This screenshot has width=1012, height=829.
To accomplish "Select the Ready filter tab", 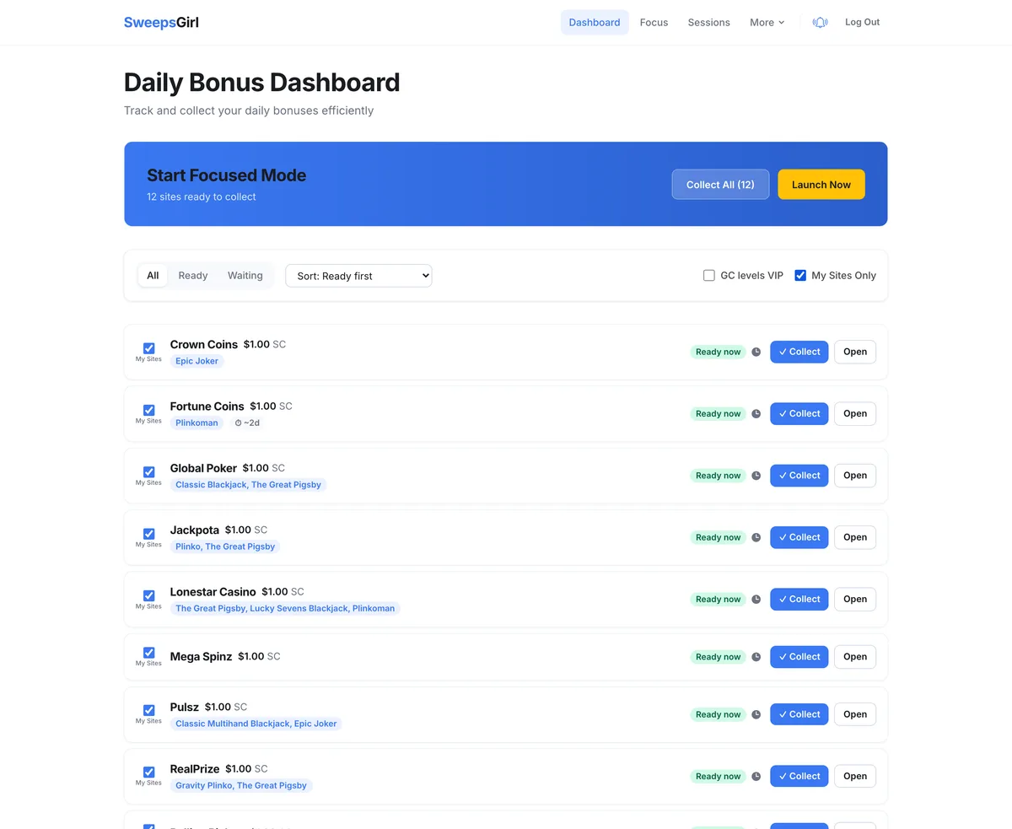I will coord(193,276).
